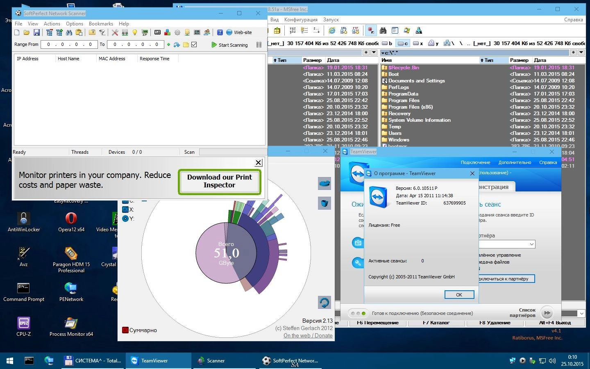Image resolution: width=590 pixels, height=369 pixels.
Task: Open the Запуск menu in Total Commander
Action: [x=331, y=20]
